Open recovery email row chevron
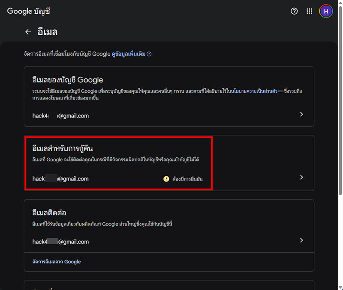Viewport: 343px width, 290px height. 301,177
